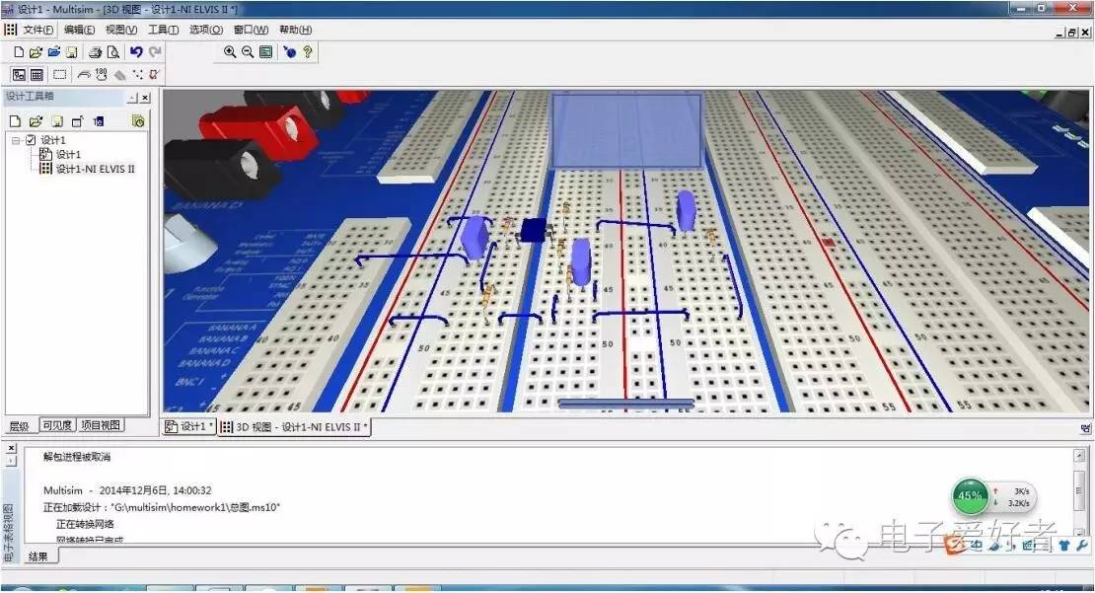Click the Rotate 180 degrees icon
This screenshot has width=1095, height=593.
102,74
